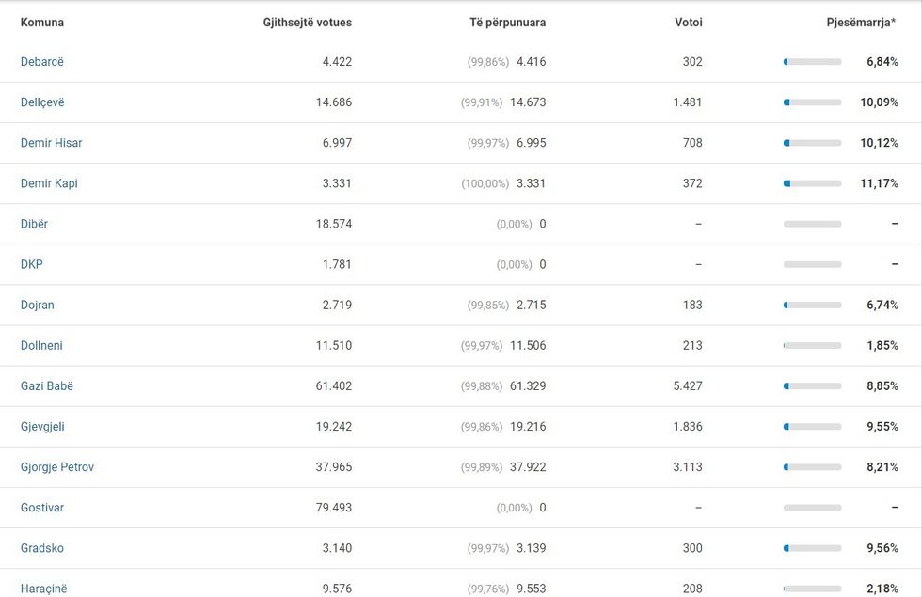Screen dimensions: 922x597
Task: Sort by the Komuna column header
Action: pos(42,22)
